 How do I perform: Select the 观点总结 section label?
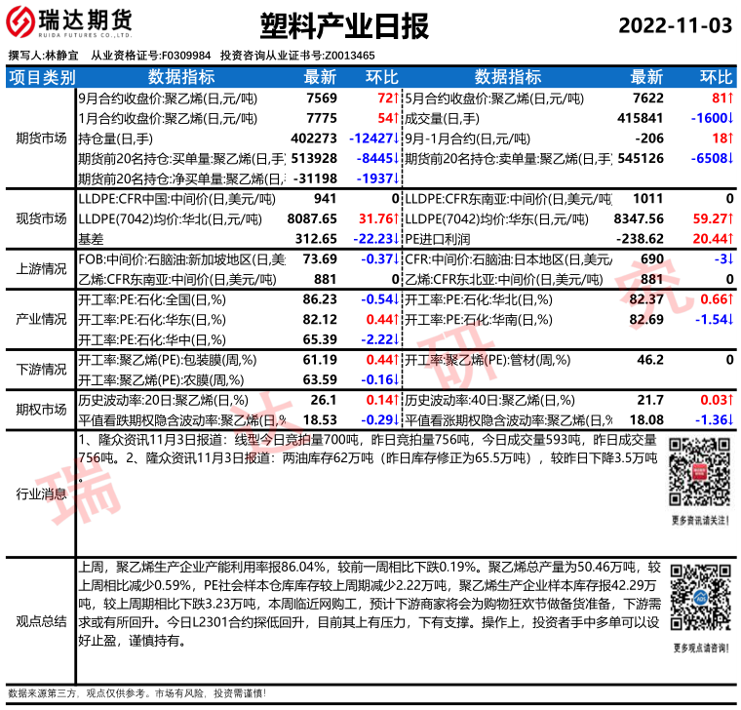tap(41, 621)
